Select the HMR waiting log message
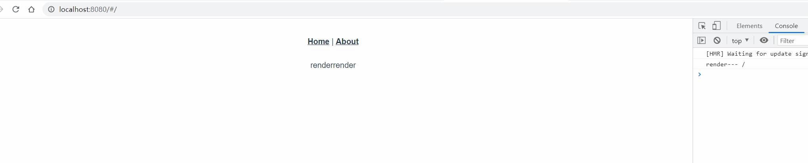808x163 pixels. 756,54
